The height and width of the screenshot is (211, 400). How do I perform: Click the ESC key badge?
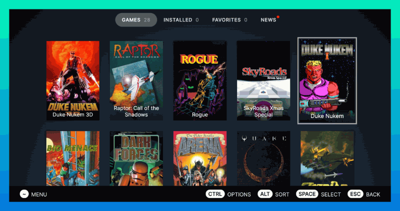(x=355, y=194)
